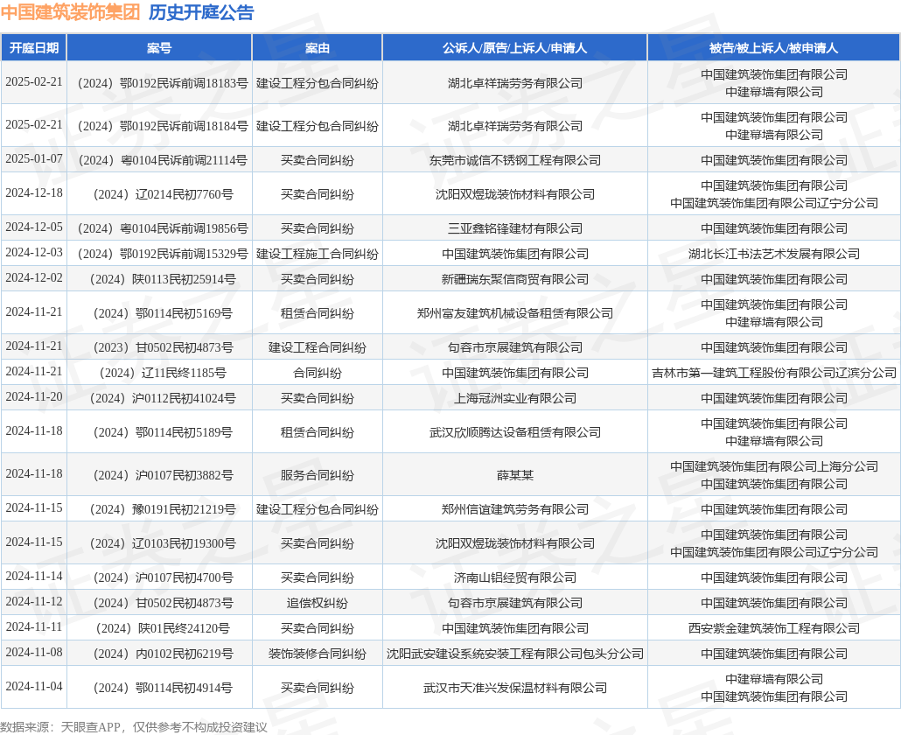Click the date 2024-11-11
The image size is (901, 735).
pos(34,626)
